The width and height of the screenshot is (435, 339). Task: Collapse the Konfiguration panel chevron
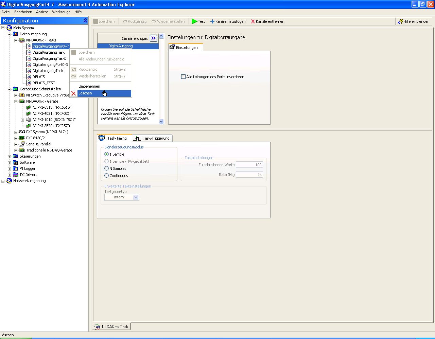(85, 21)
